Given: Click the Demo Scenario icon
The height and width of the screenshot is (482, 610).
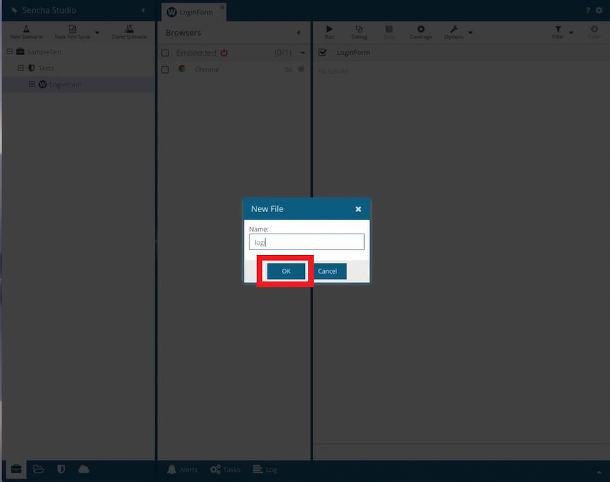Looking at the screenshot, I should coord(129,29).
